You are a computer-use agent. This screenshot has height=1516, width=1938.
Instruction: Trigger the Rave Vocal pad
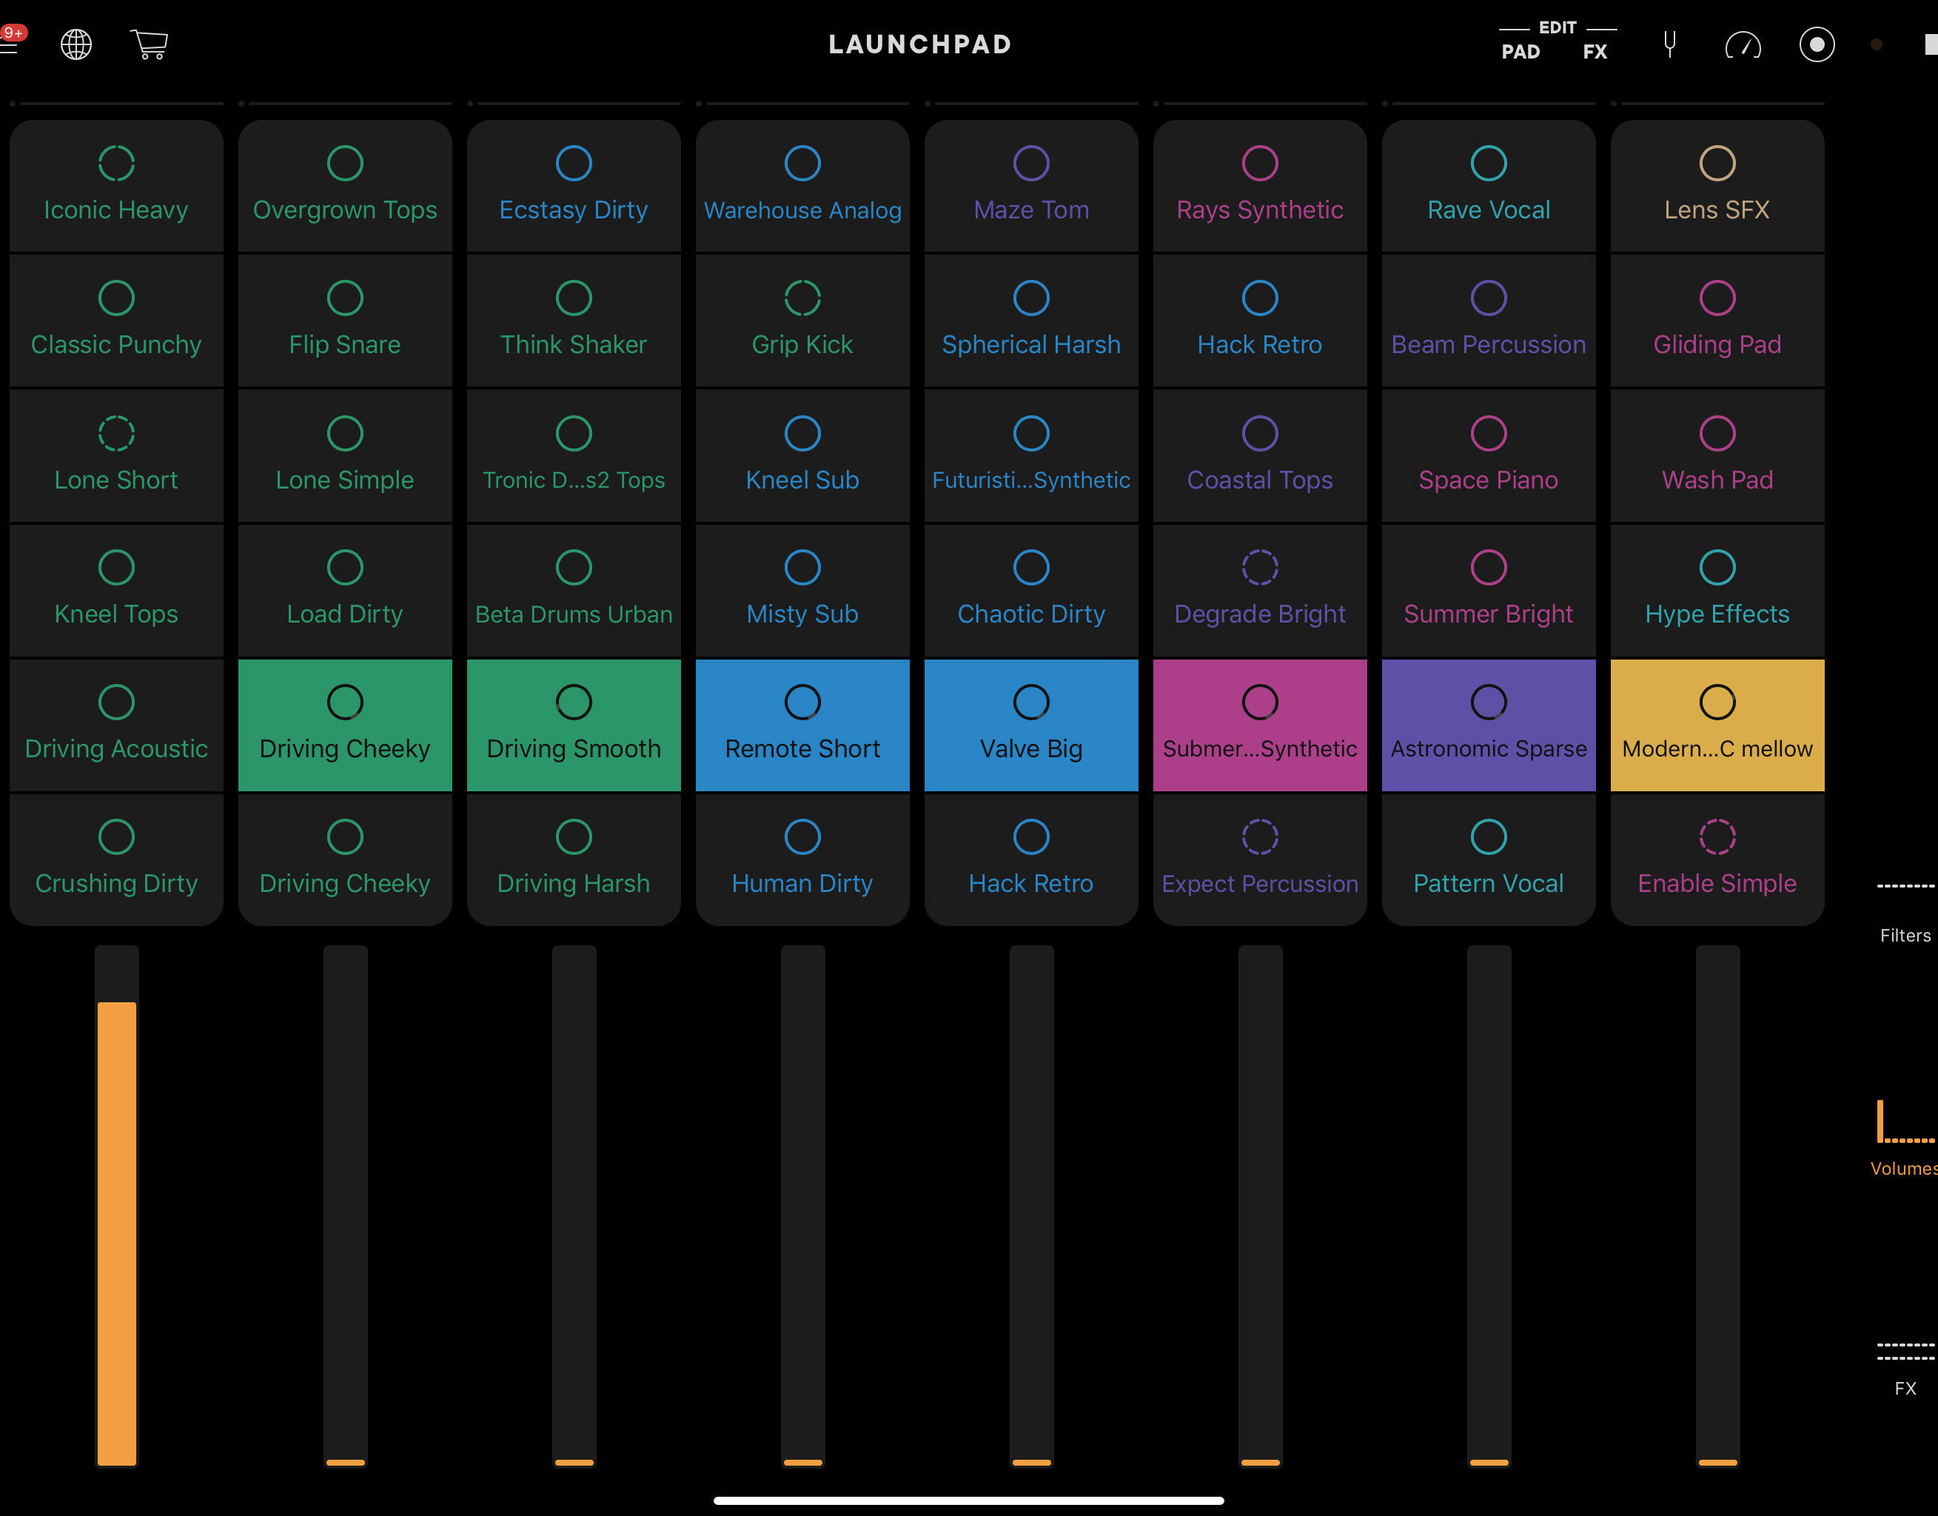pos(1489,186)
